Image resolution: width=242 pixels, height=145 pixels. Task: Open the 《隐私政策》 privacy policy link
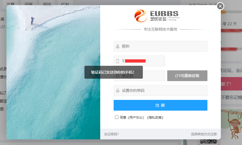point(155,117)
